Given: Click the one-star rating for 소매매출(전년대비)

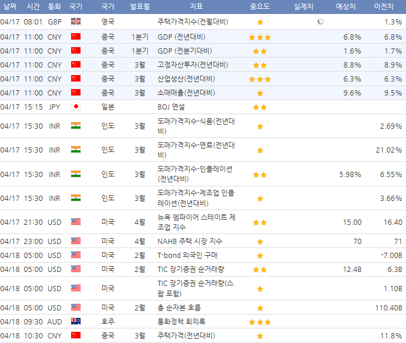Looking at the screenshot, I should 260,93.
